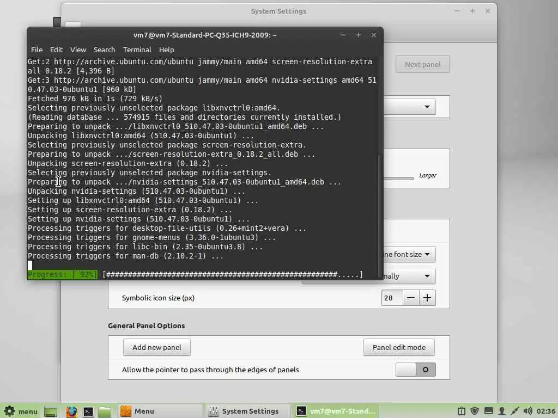
Task: Open the user applet tray icon
Action: (502, 411)
